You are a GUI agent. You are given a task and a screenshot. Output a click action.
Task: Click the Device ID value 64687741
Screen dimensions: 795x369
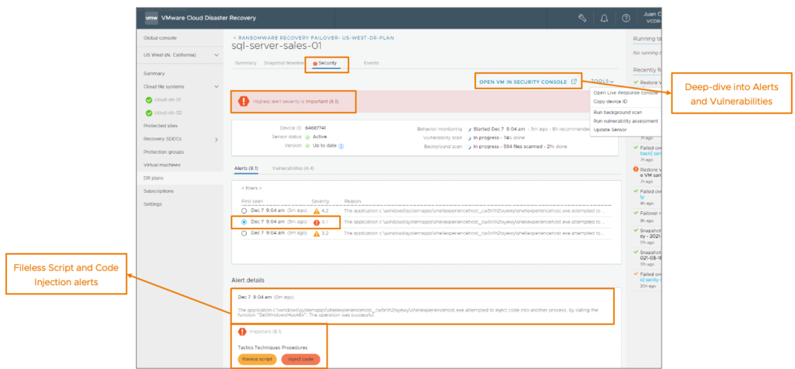(x=315, y=128)
